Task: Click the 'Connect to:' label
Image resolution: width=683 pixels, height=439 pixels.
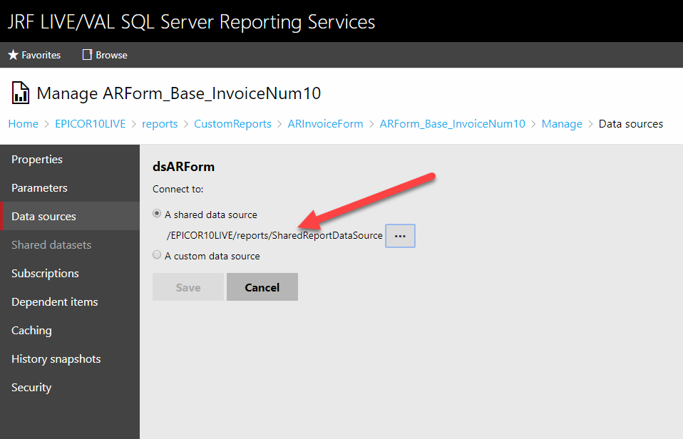Action: 178,189
